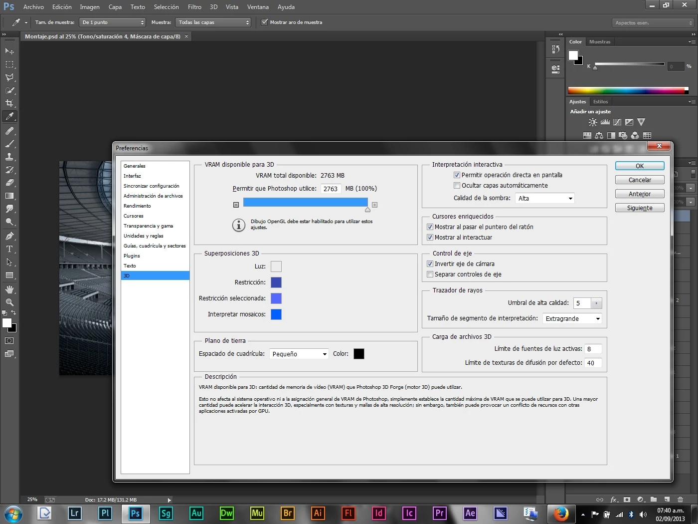The width and height of the screenshot is (698, 524).
Task: Open 'Tam. de muestra' dropdown
Action: pos(113,22)
